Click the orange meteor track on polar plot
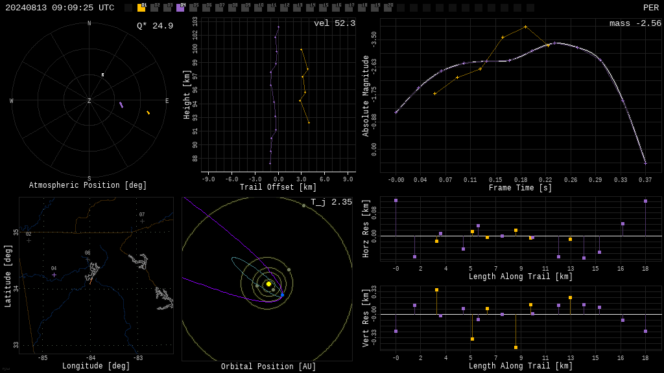The height and width of the screenshot is (373, 664). pyautogui.click(x=148, y=113)
